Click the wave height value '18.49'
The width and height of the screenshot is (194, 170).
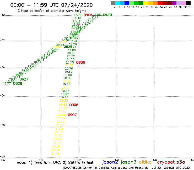[x=77, y=18]
